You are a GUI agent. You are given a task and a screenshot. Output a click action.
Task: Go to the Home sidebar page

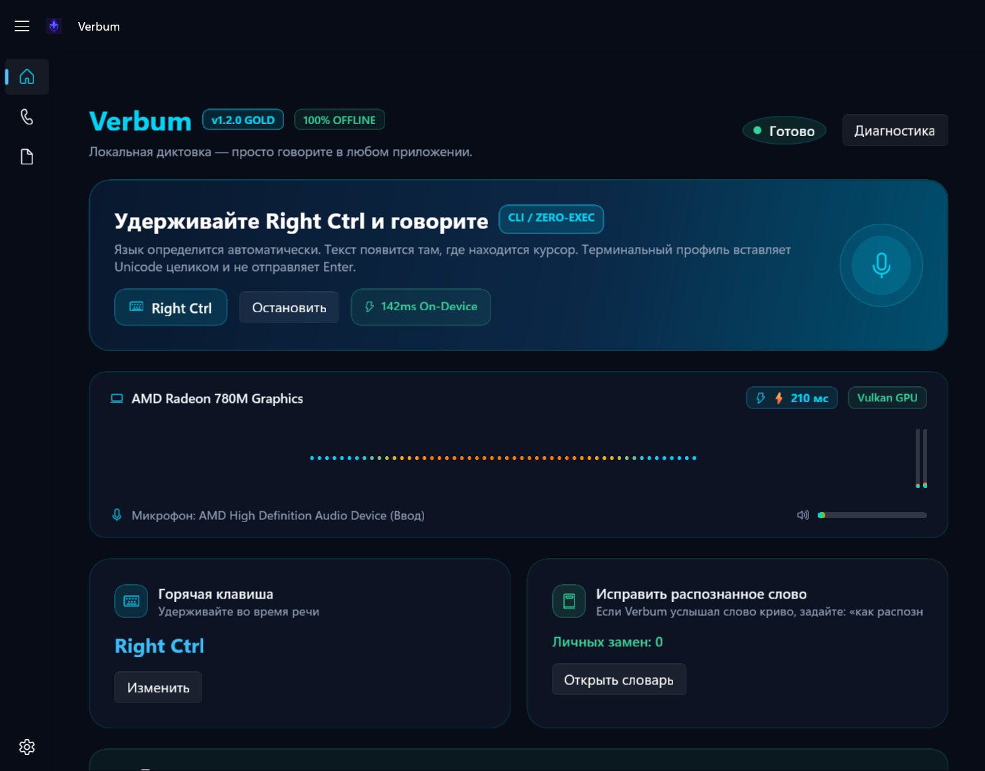tap(27, 77)
